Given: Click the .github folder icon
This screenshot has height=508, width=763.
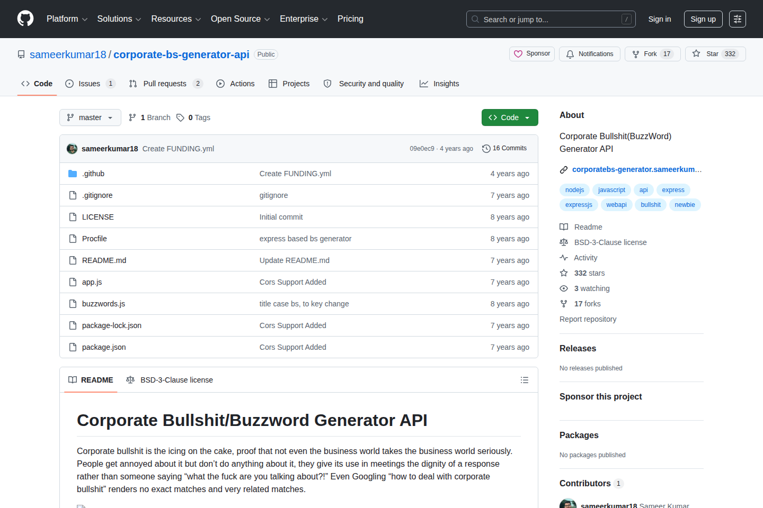Looking at the screenshot, I should (x=72, y=173).
